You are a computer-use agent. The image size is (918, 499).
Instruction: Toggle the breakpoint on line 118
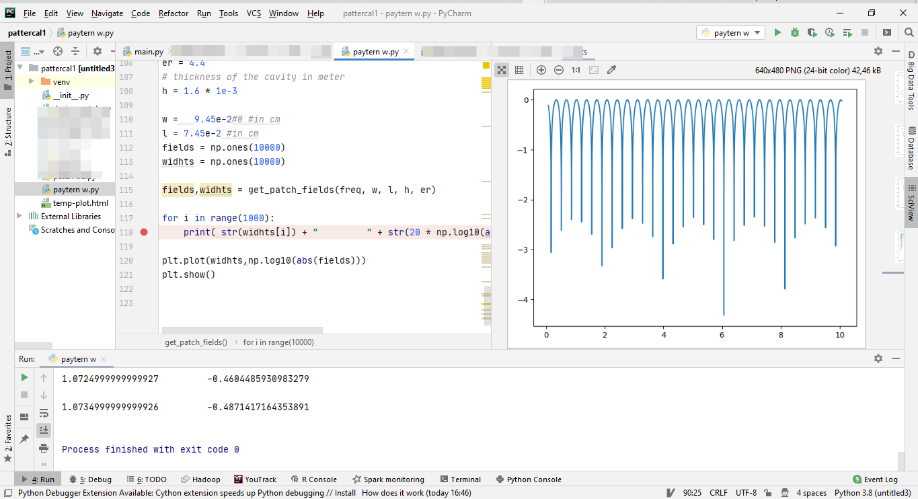[144, 233]
